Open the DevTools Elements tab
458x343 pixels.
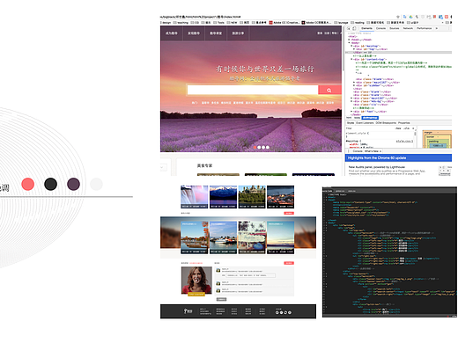coord(366,28)
